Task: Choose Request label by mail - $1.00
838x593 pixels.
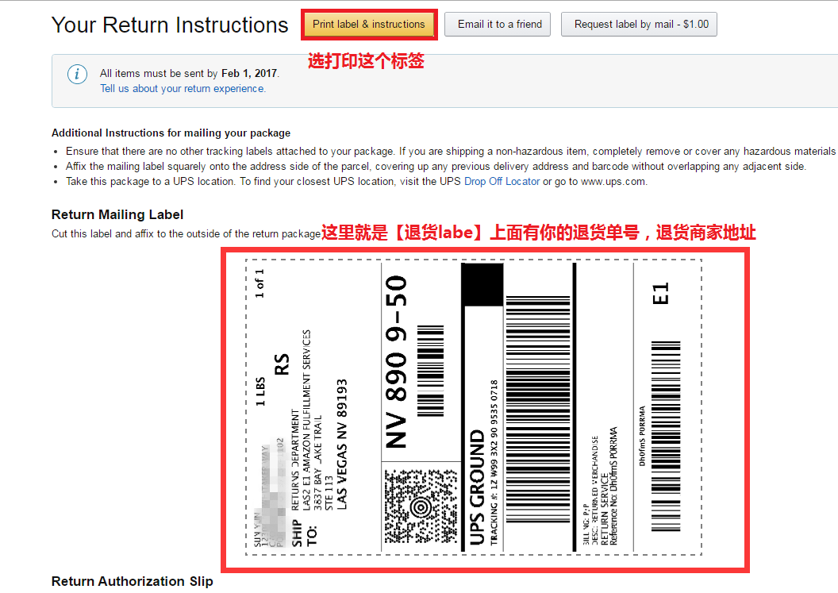Action: (639, 25)
